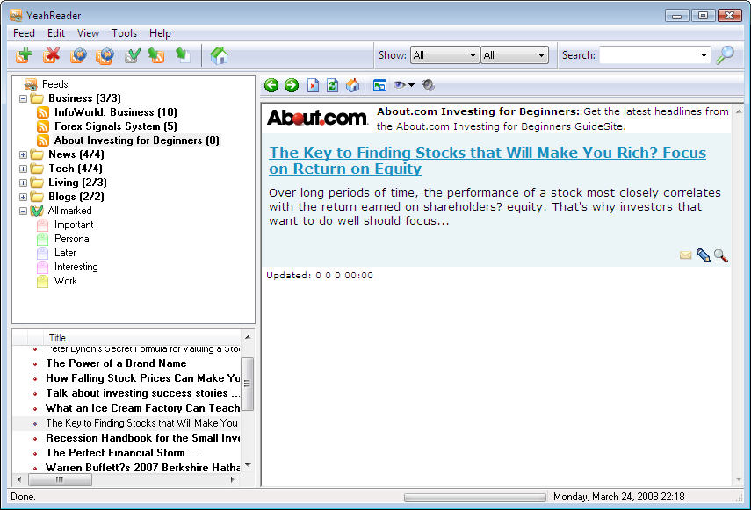751x510 pixels.
Task: Click the import feeds icon with RSS symbol
Action: coord(156,55)
